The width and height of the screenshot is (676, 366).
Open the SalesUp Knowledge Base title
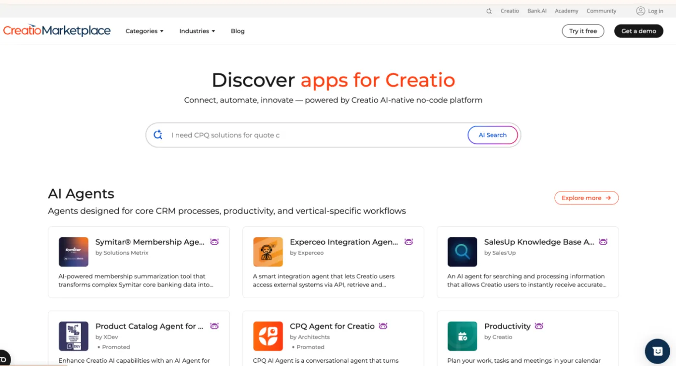539,242
